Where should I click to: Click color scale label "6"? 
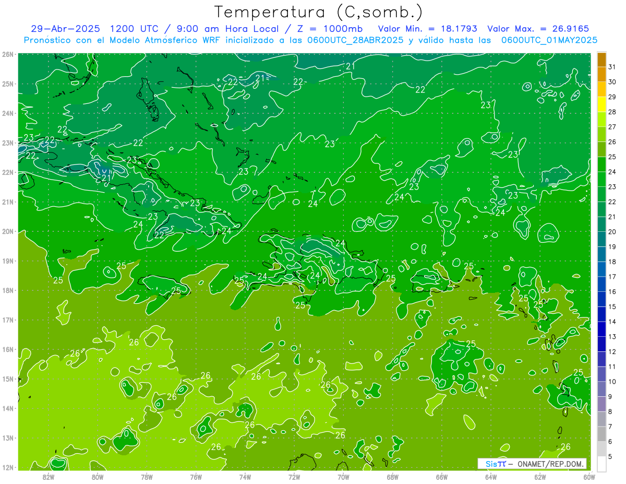click(610, 442)
